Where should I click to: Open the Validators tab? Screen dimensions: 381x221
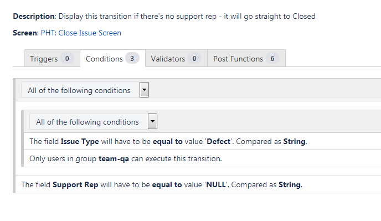pyautogui.click(x=176, y=58)
